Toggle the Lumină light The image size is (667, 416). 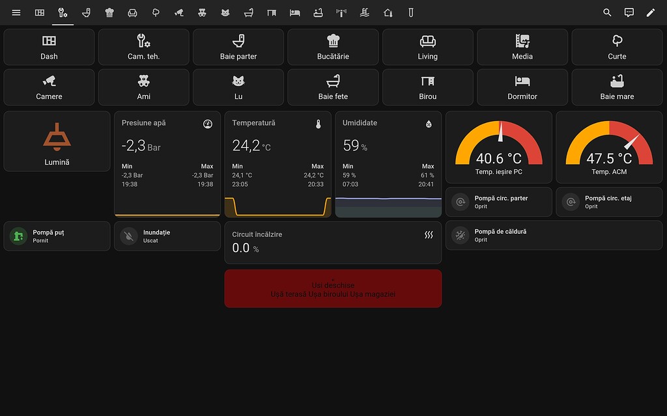[57, 141]
